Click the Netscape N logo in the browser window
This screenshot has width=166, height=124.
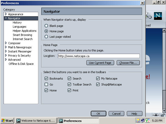click(158, 16)
